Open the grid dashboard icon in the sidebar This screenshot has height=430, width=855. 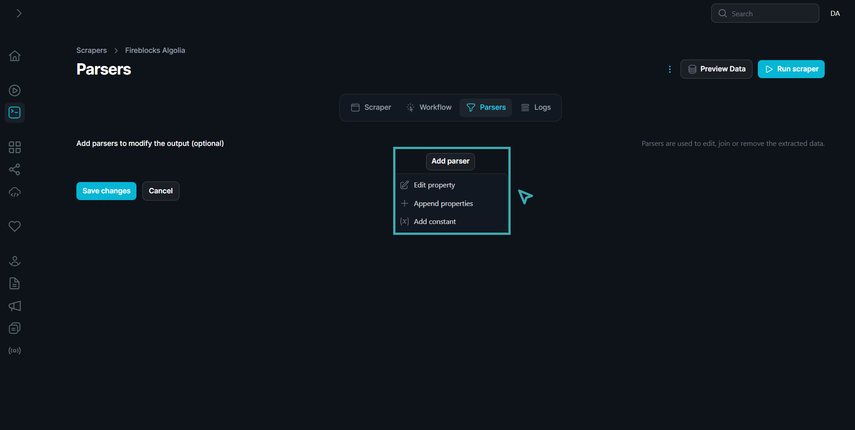pyautogui.click(x=15, y=147)
